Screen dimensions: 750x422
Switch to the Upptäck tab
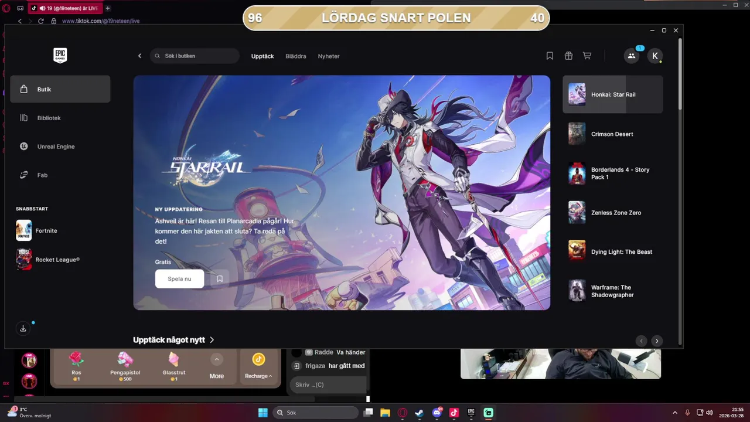tap(262, 56)
